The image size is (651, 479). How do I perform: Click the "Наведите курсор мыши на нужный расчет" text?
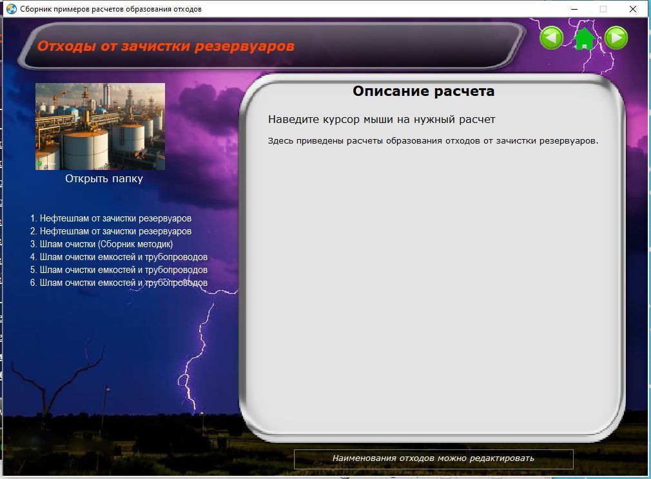382,120
